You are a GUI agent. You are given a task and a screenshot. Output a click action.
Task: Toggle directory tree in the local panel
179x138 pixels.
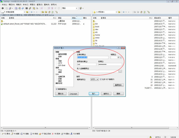click(x=56, y=12)
